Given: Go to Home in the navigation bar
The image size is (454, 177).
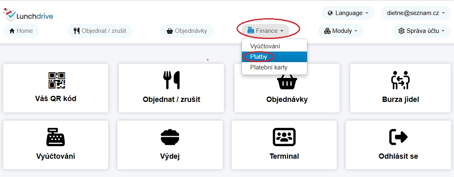Looking at the screenshot, I should [21, 31].
